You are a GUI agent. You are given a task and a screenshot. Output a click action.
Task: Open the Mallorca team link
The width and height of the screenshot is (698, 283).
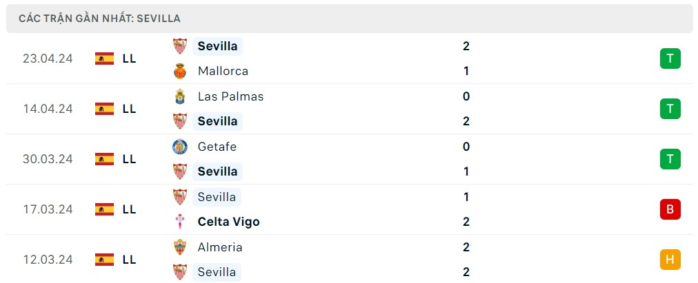222,71
